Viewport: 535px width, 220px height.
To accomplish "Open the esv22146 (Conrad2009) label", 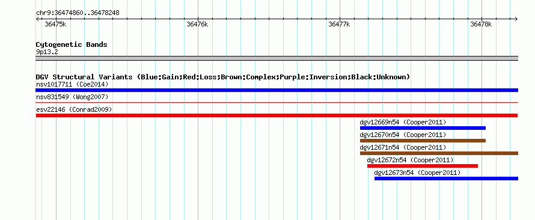I will coord(74,109).
